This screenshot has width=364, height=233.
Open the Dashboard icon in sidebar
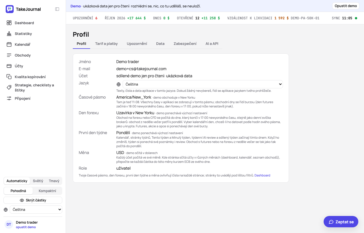(9, 23)
